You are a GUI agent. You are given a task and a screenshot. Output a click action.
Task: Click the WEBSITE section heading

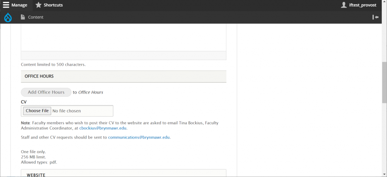pyautogui.click(x=36, y=175)
